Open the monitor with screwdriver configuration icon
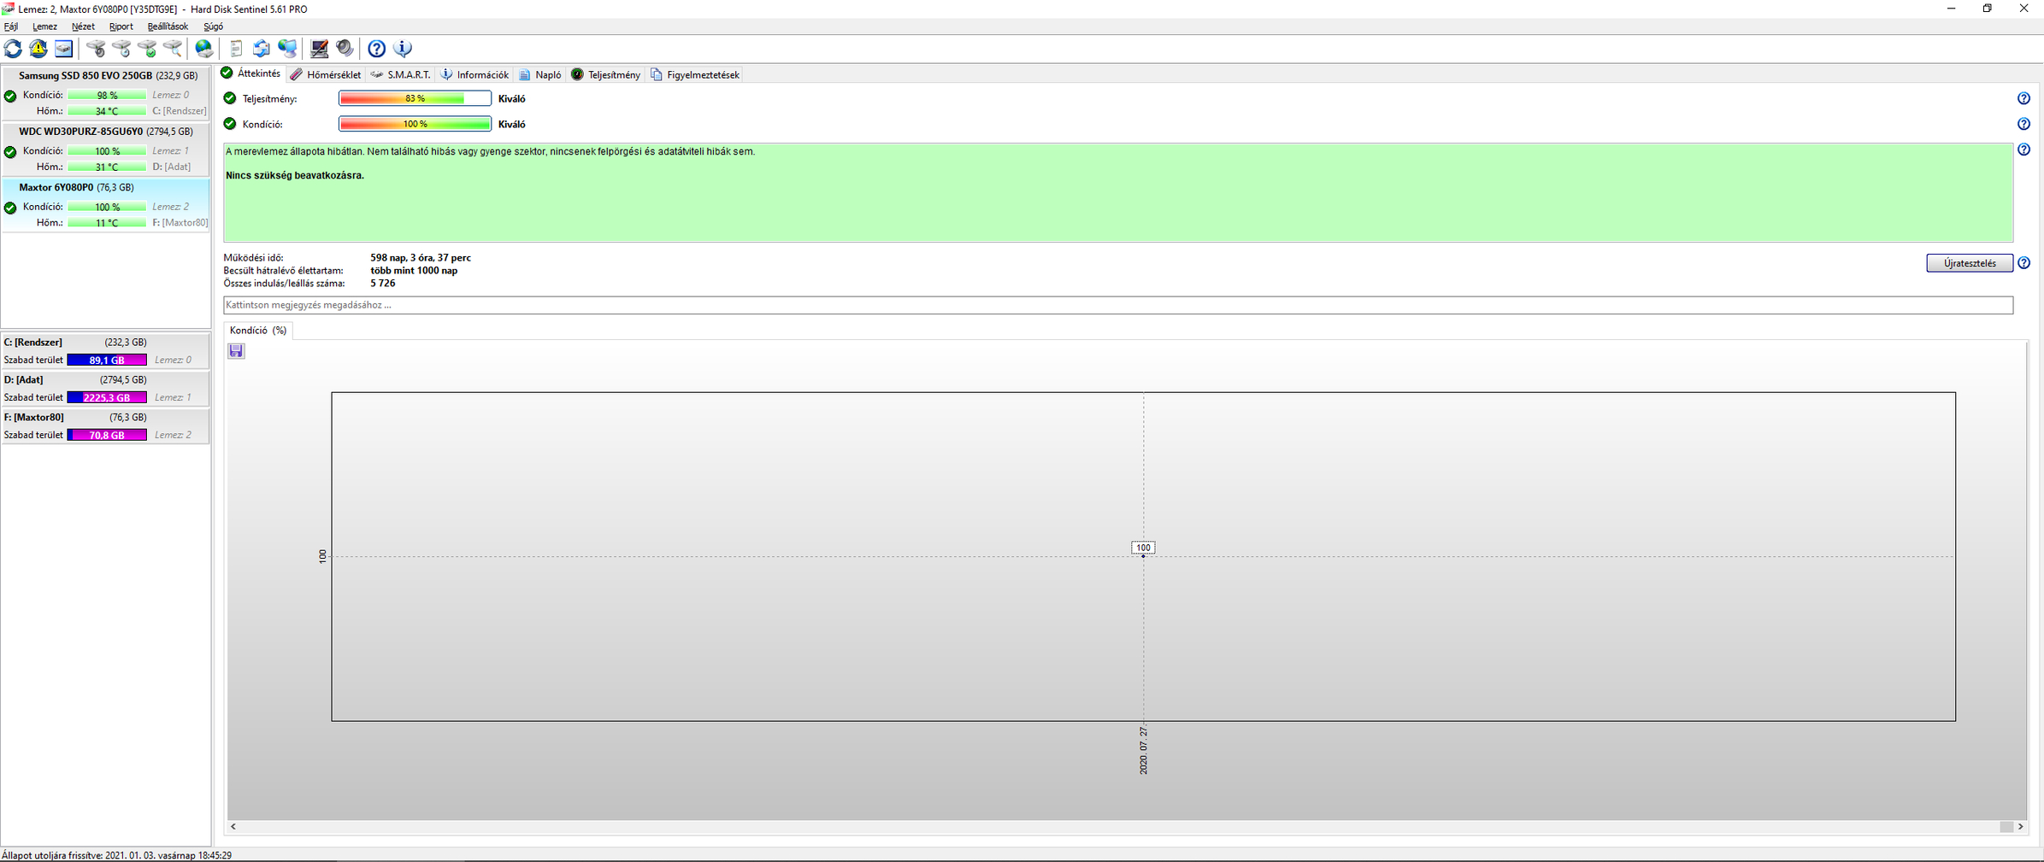 point(319,49)
